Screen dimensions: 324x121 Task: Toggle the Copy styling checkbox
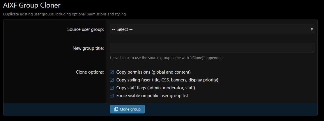pyautogui.click(x=111, y=80)
